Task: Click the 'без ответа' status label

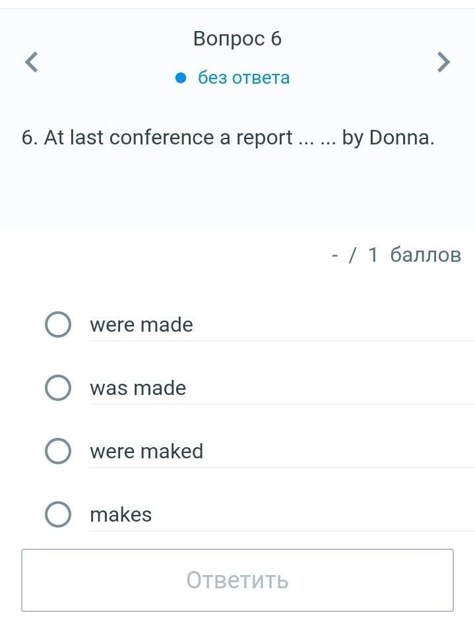Action: (243, 78)
